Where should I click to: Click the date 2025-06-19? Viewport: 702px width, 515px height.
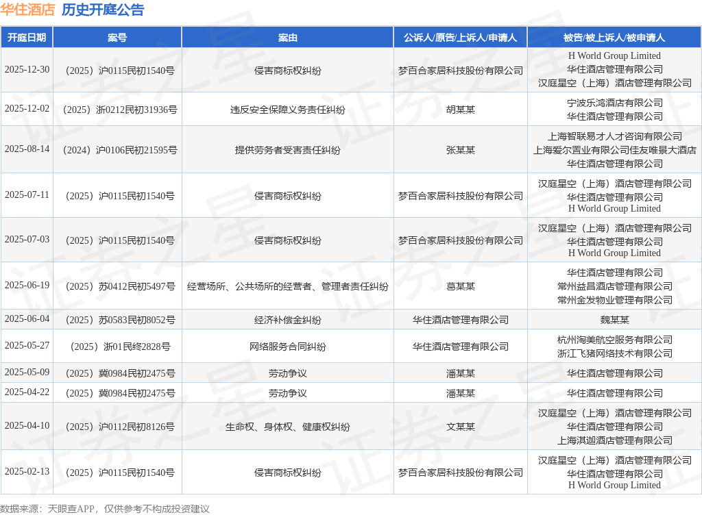(x=27, y=285)
